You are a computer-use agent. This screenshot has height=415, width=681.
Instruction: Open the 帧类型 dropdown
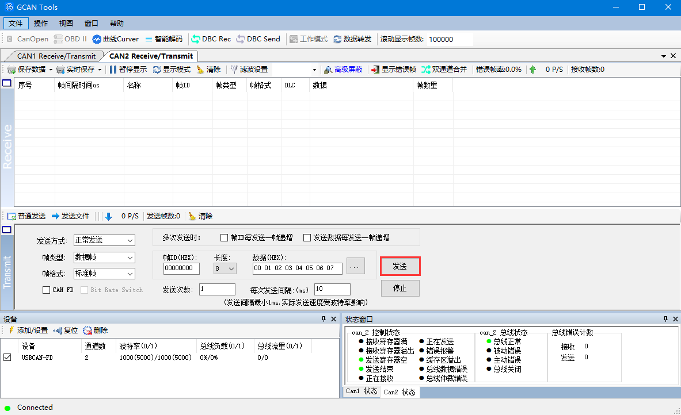130,258
